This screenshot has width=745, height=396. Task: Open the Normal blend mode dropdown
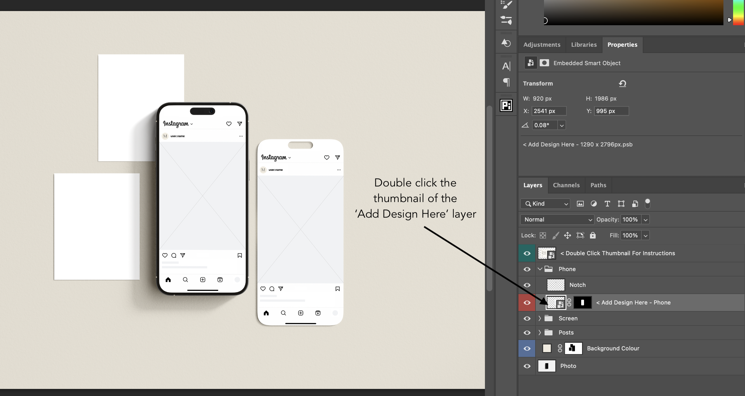pyautogui.click(x=557, y=220)
